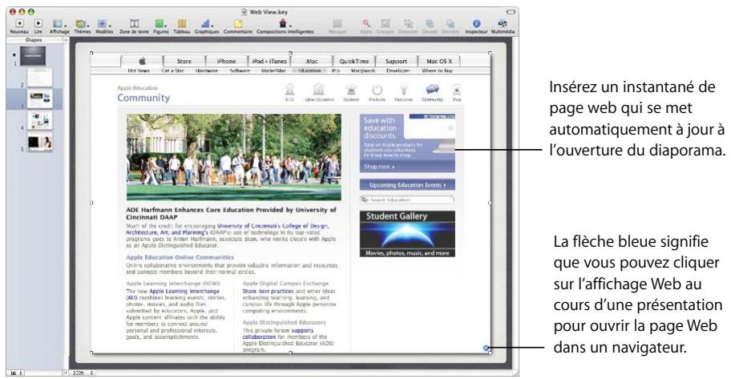Select the Alpha tool icon
Image resolution: width=731 pixels, height=379 pixels.
click(366, 23)
